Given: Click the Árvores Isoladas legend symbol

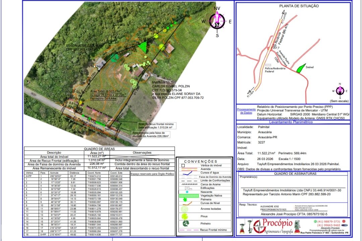Looking at the screenshot, I should (x=184, y=209).
